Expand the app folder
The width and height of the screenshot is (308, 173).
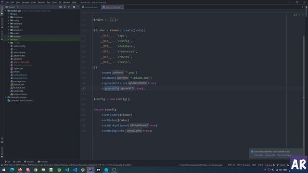tap(8, 14)
